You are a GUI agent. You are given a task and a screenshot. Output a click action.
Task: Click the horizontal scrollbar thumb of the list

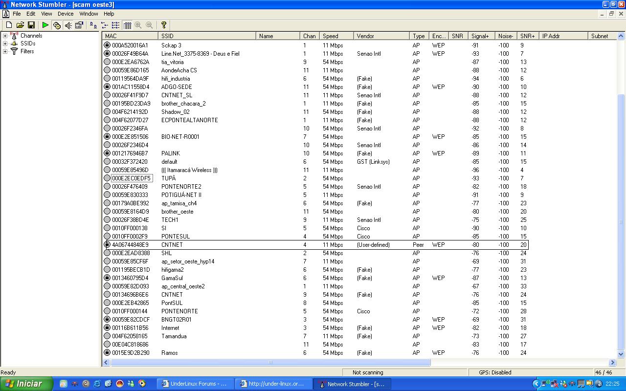(270, 363)
